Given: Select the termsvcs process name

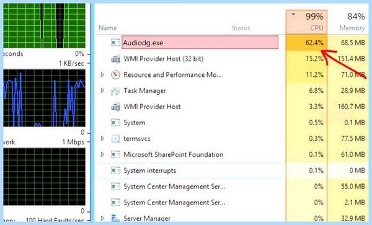Looking at the screenshot, I should [x=137, y=139].
